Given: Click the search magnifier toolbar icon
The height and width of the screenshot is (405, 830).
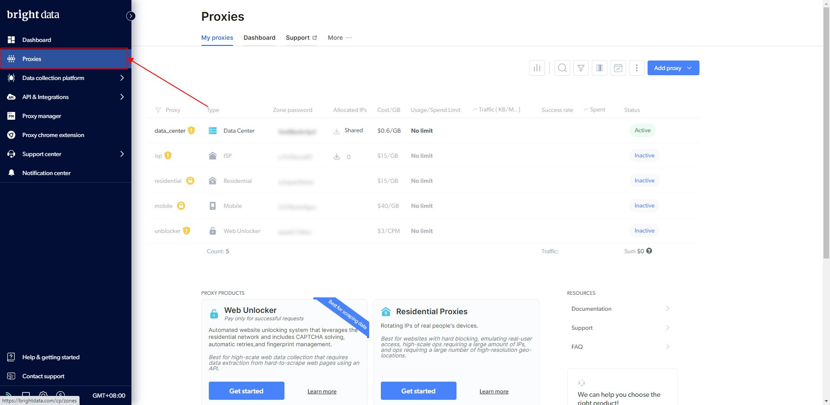Looking at the screenshot, I should (562, 68).
